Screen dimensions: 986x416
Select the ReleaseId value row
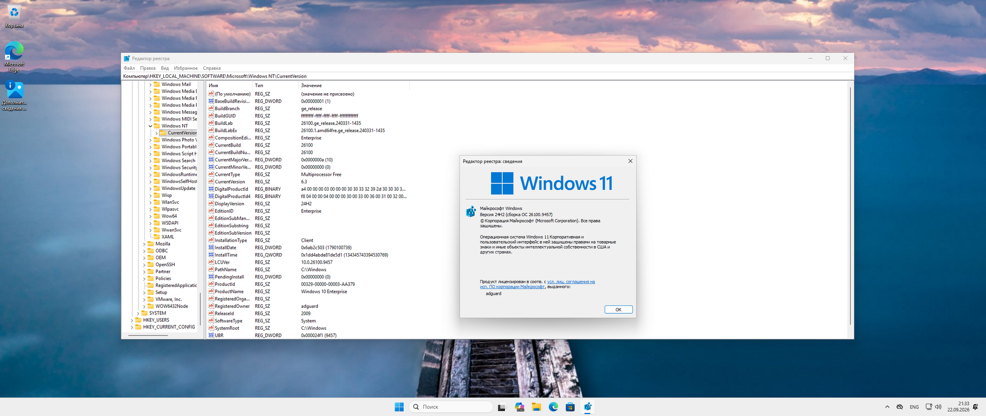click(x=308, y=313)
